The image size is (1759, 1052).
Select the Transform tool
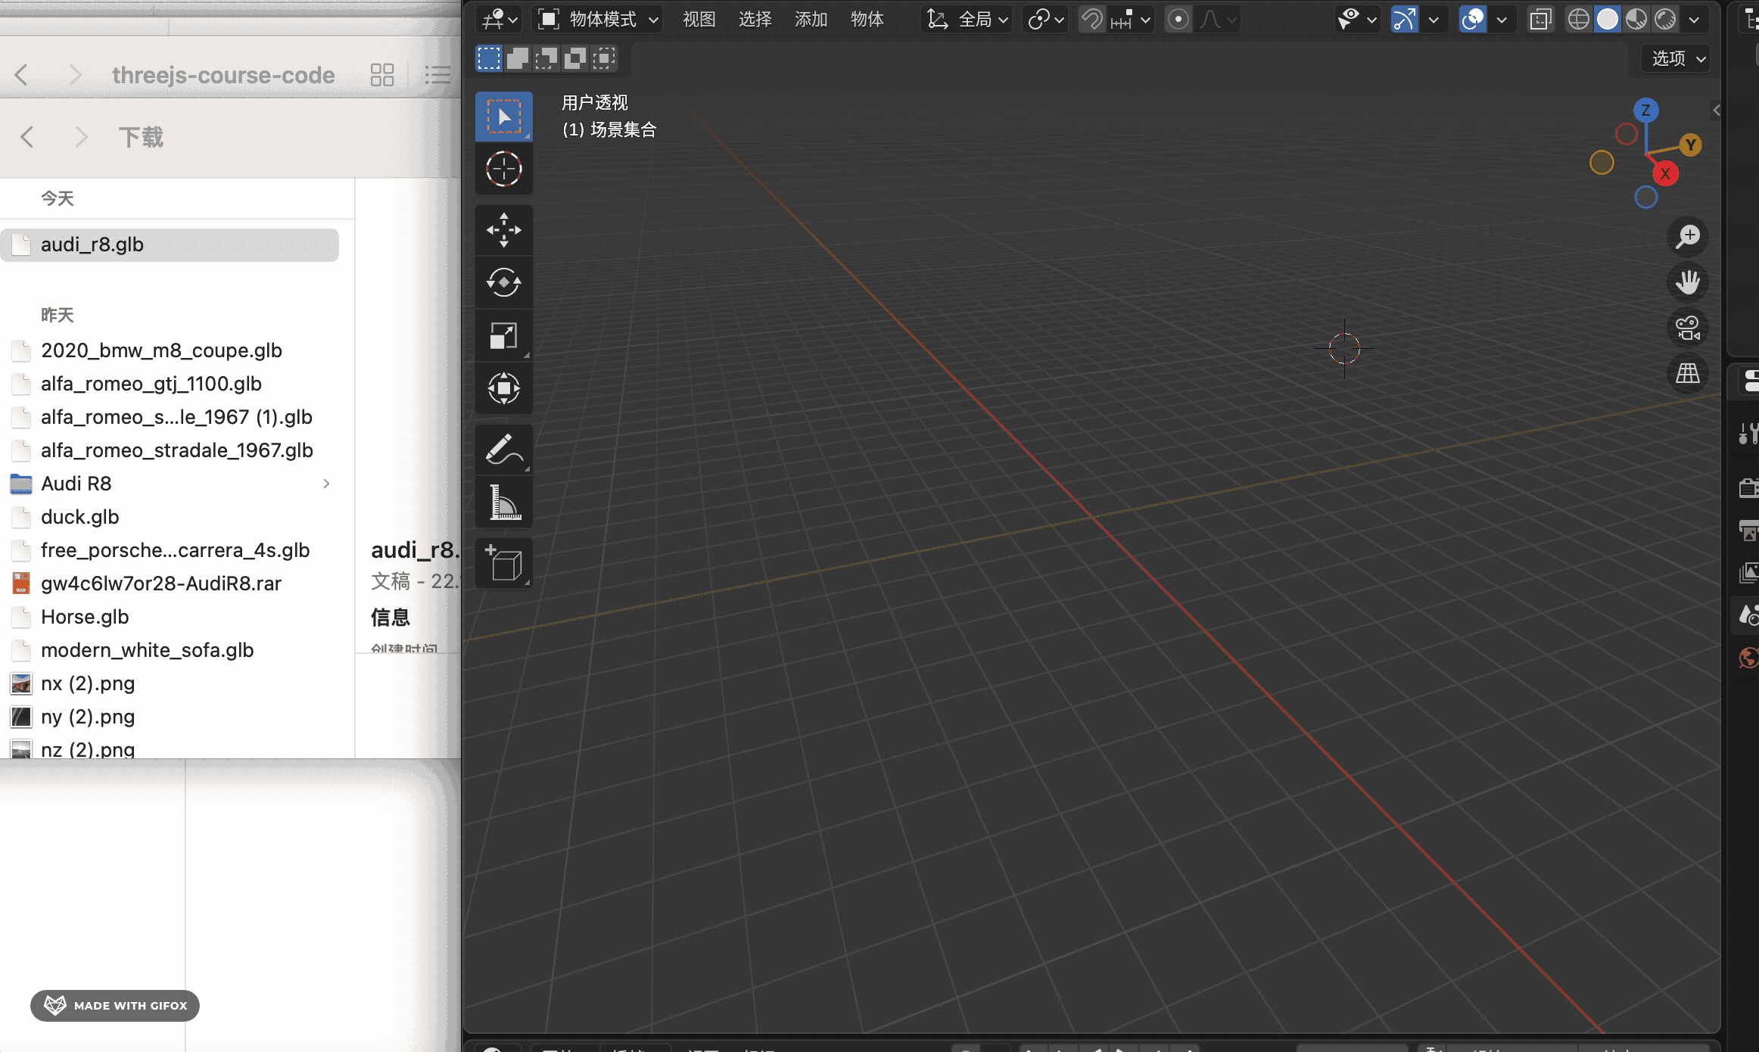[503, 389]
